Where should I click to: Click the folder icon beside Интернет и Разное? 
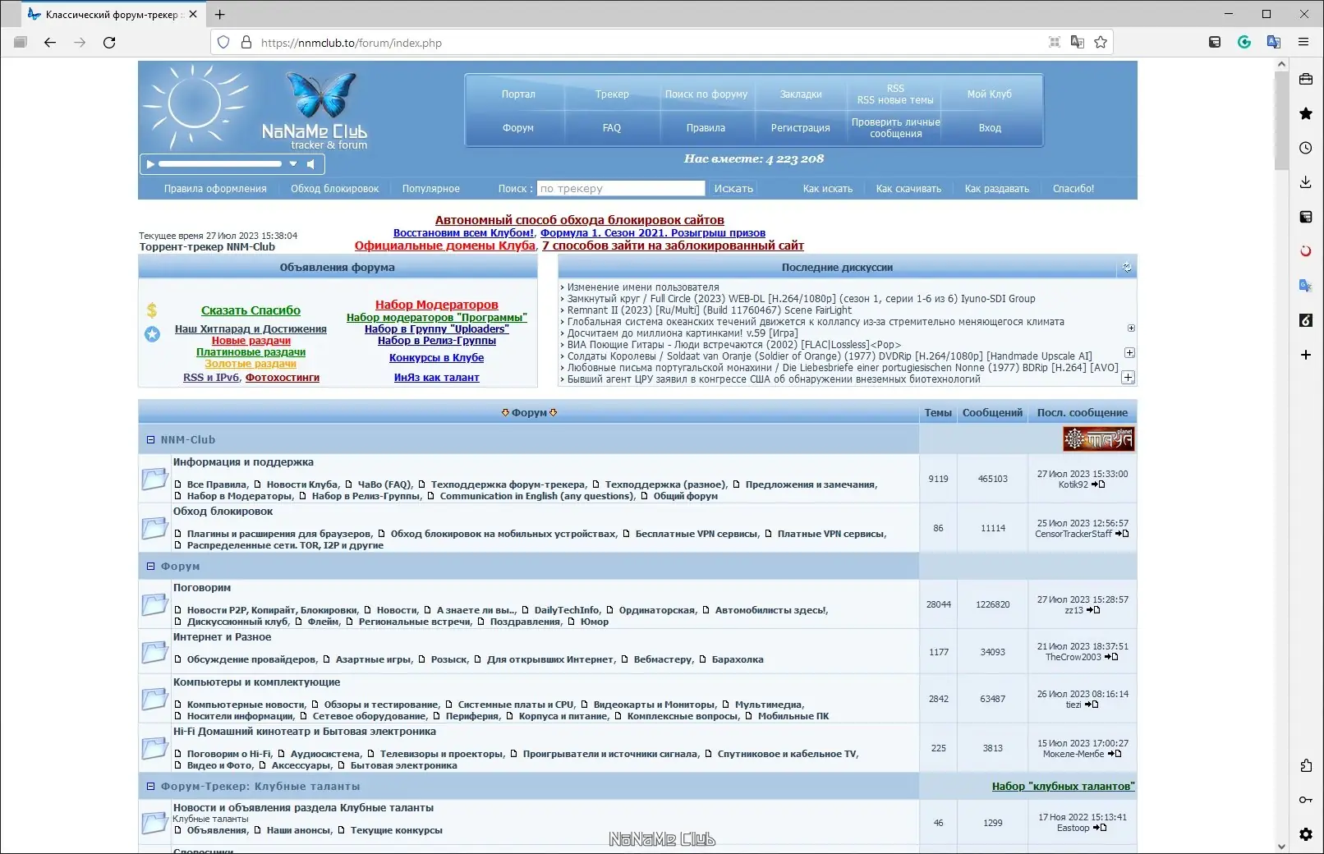[x=154, y=652]
